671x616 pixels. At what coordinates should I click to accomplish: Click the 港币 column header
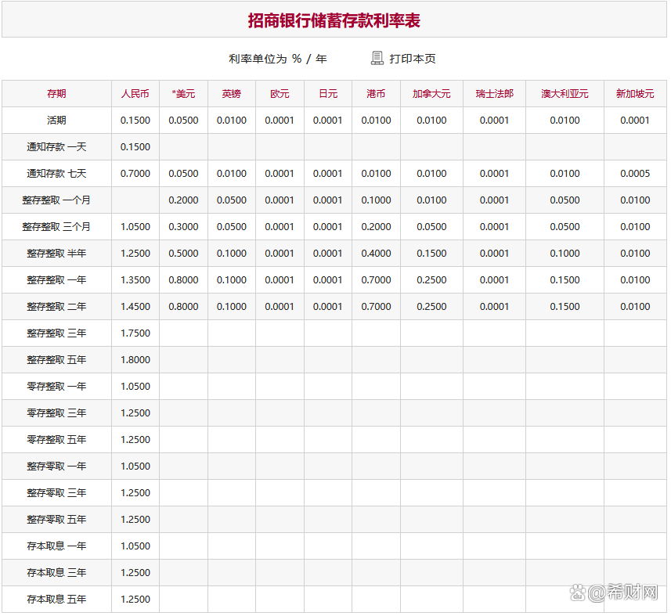pyautogui.click(x=376, y=94)
